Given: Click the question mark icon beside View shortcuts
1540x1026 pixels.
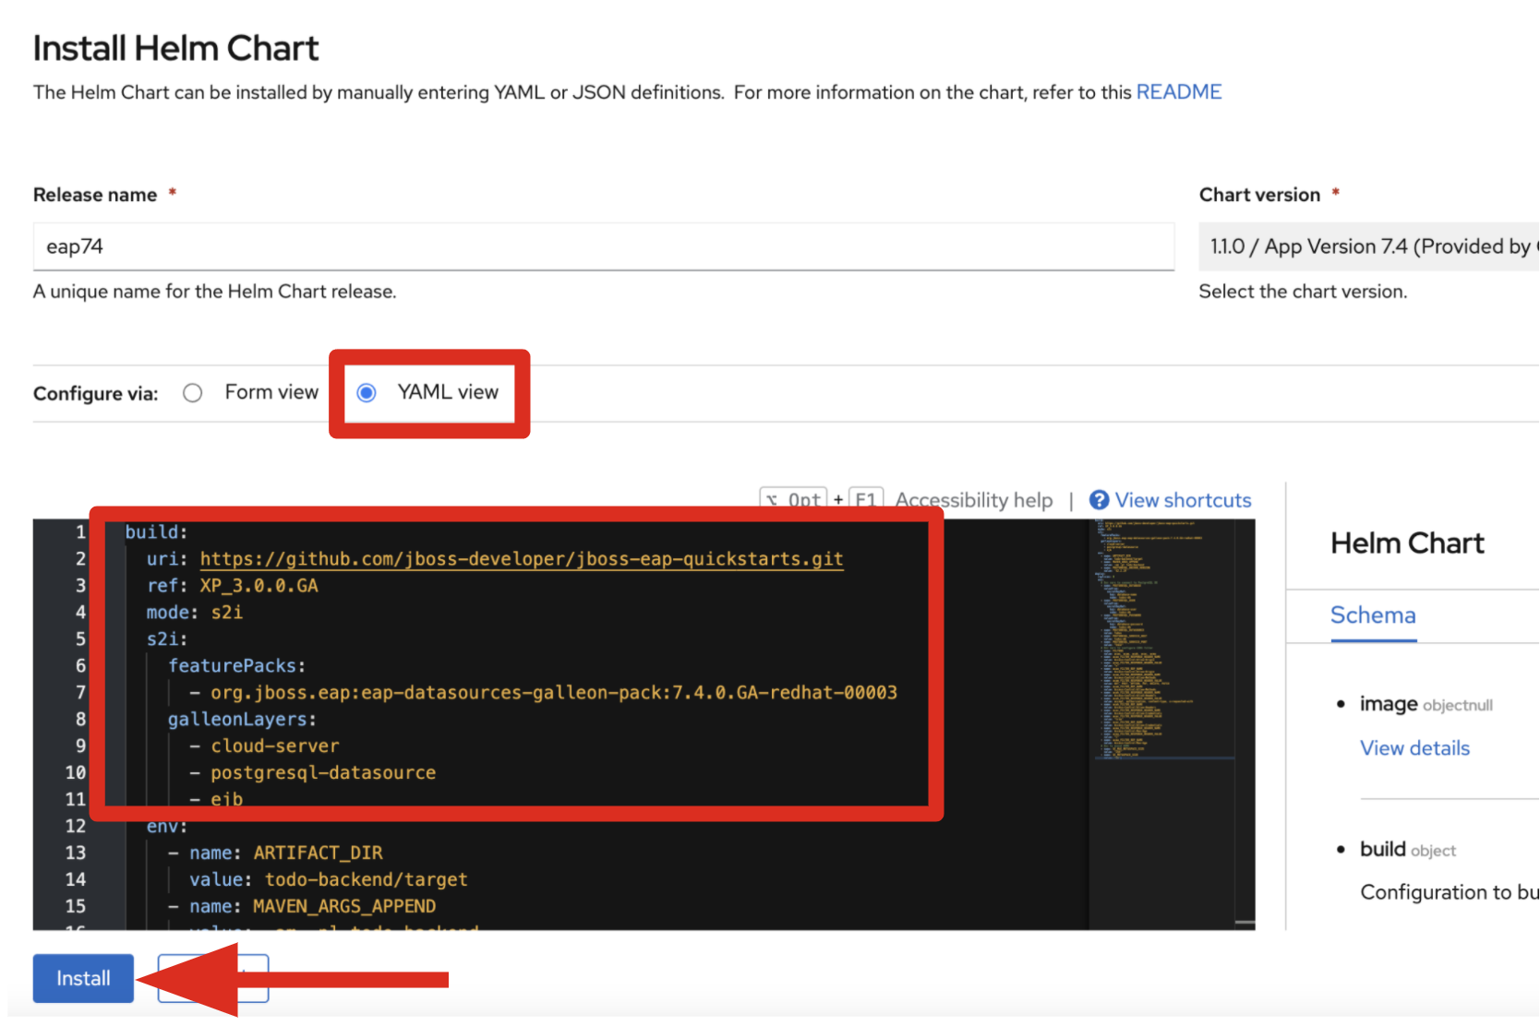Looking at the screenshot, I should tap(1099, 499).
